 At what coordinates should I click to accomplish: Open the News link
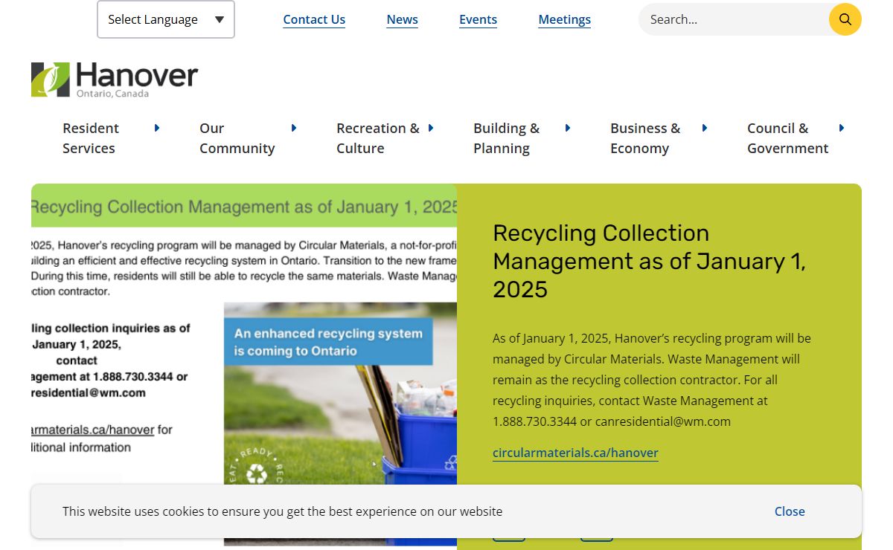tap(403, 20)
